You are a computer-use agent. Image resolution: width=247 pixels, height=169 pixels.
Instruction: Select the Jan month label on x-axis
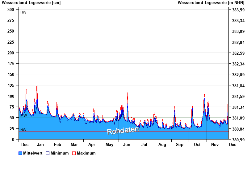click(x=40, y=144)
